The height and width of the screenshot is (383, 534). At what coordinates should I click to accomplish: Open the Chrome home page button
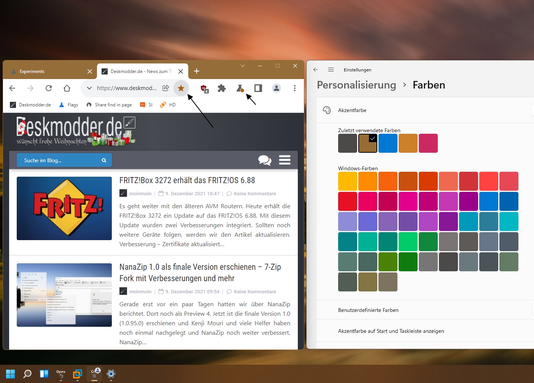tap(67, 88)
